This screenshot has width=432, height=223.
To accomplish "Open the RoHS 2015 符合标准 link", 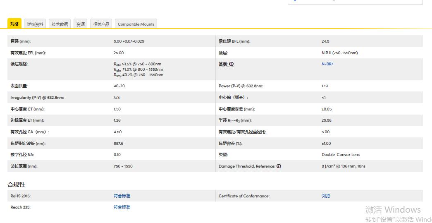I will point(122,196).
